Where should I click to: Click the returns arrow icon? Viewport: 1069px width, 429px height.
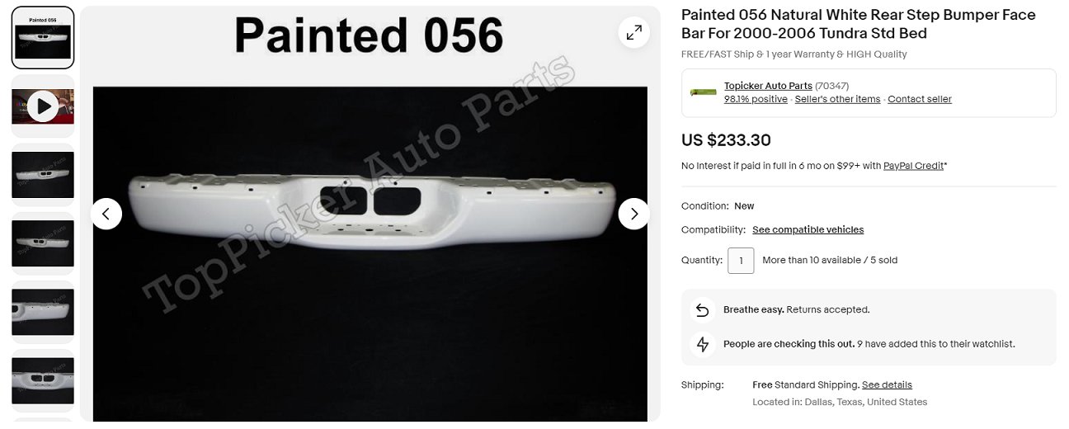click(703, 310)
